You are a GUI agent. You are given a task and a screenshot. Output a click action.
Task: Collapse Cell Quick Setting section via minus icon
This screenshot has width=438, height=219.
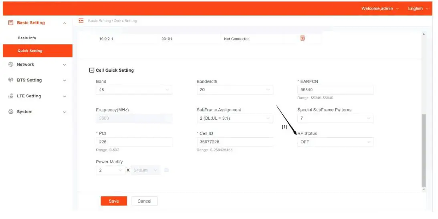tap(91, 70)
